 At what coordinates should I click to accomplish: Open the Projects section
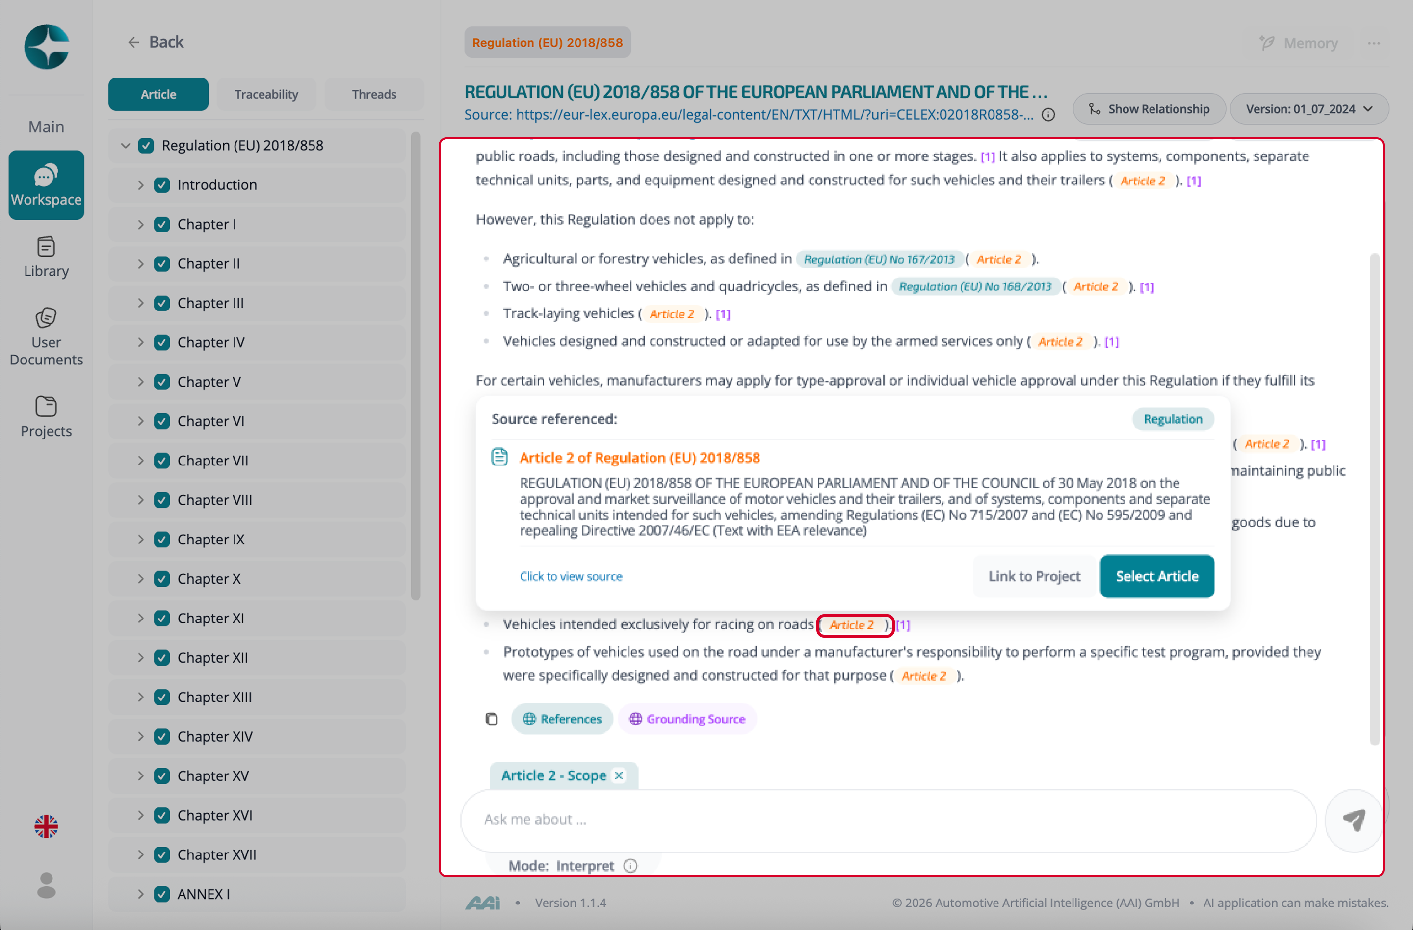[x=46, y=417]
